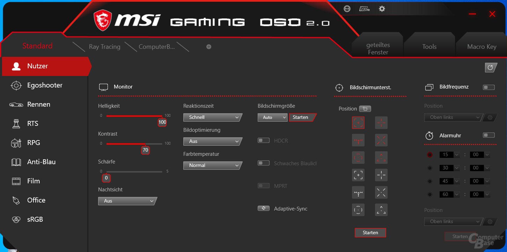Select the white X-shaped crosshair
507x252 pixels.
click(381, 192)
